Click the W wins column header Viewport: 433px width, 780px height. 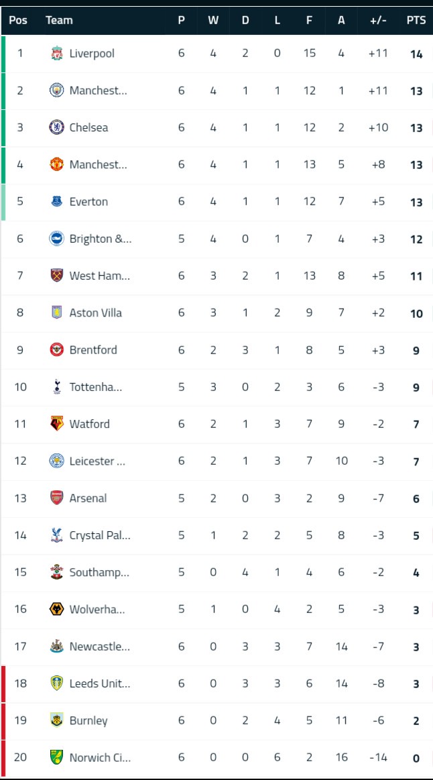click(213, 20)
